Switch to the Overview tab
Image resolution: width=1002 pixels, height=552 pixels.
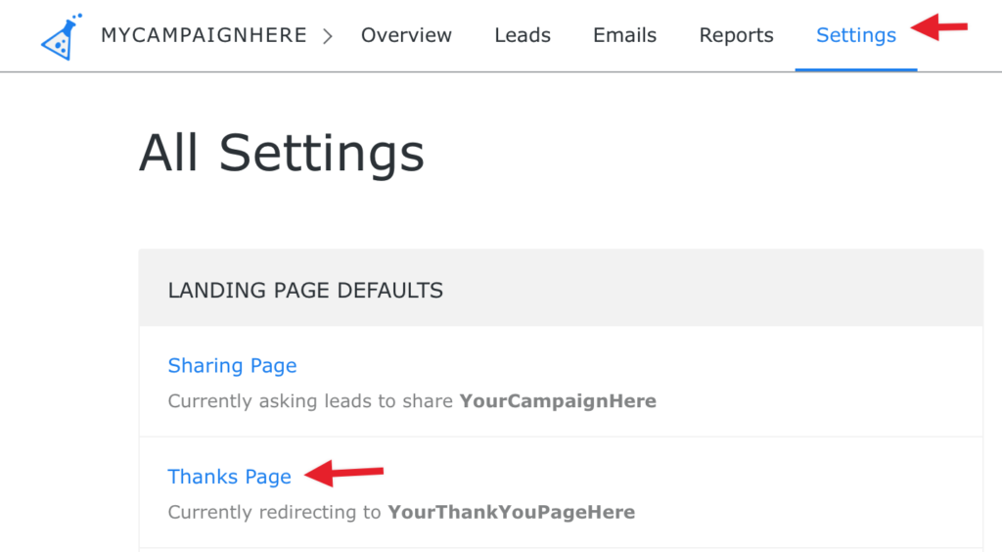click(406, 35)
